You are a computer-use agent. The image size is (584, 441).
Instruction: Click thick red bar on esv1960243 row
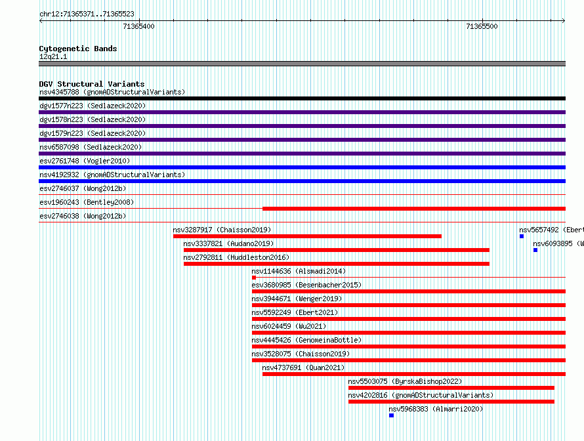point(414,209)
